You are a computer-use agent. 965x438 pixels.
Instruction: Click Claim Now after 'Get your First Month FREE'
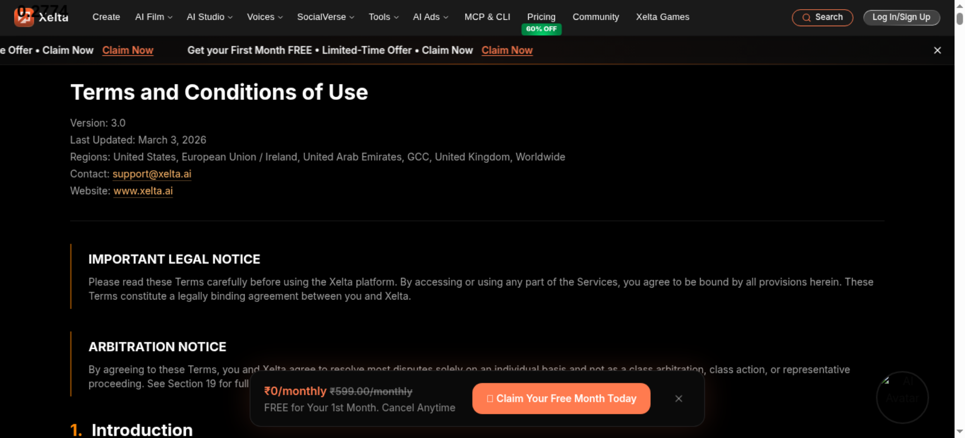click(x=507, y=50)
